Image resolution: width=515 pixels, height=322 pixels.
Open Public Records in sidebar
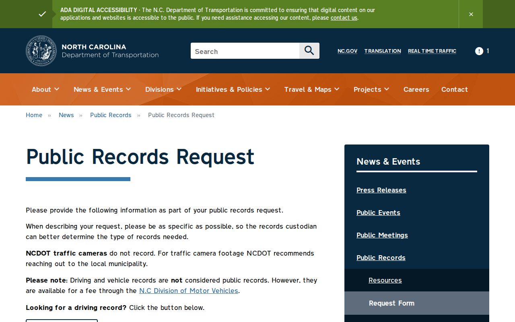click(x=381, y=258)
